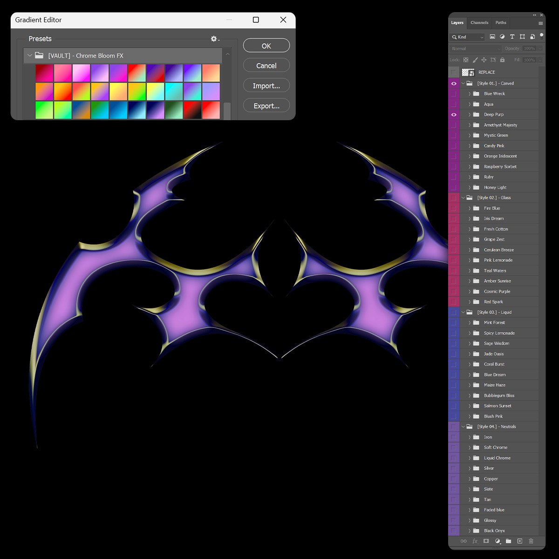Select the Bubblegum Bliss group row
559x559 pixels.
[x=499, y=395]
